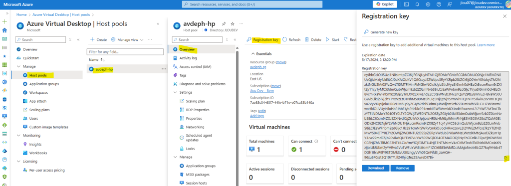Collapse the Monitoring group in sidebar
Viewport: 511px width, 186px height.
(18, 136)
